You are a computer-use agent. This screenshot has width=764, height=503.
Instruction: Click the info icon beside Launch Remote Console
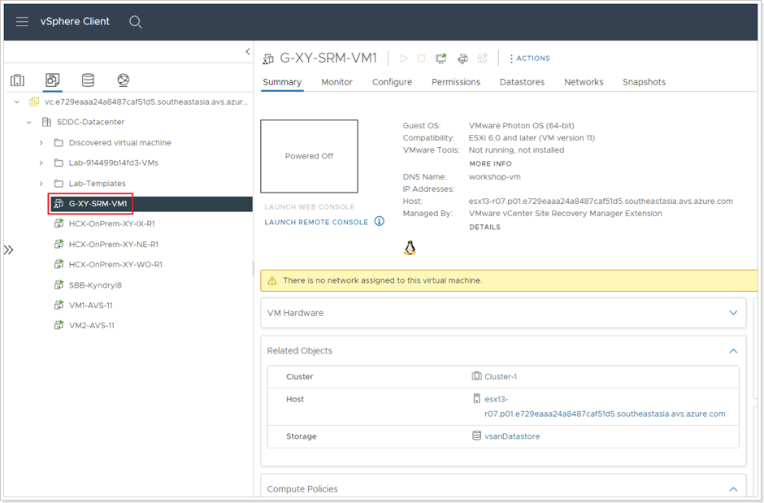pyautogui.click(x=379, y=221)
